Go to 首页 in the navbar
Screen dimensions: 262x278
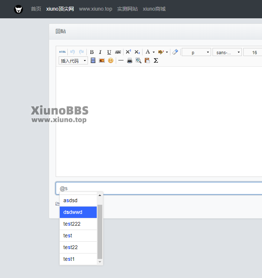[x=36, y=9]
